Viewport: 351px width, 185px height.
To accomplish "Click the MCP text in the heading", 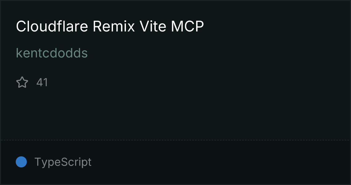I will (x=188, y=26).
